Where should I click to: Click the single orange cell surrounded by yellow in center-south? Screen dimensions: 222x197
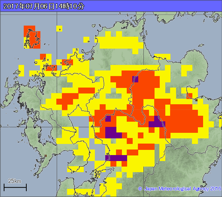pyautogui.click(x=140, y=135)
